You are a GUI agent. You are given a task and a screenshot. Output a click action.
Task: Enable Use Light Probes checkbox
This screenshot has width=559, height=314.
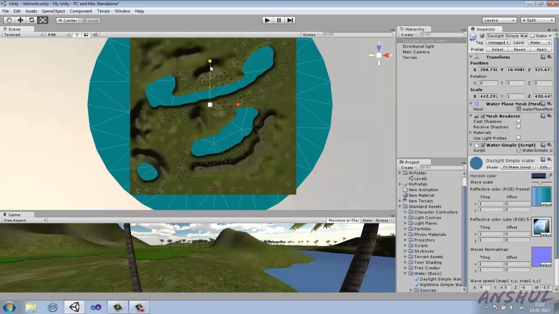pyautogui.click(x=518, y=138)
